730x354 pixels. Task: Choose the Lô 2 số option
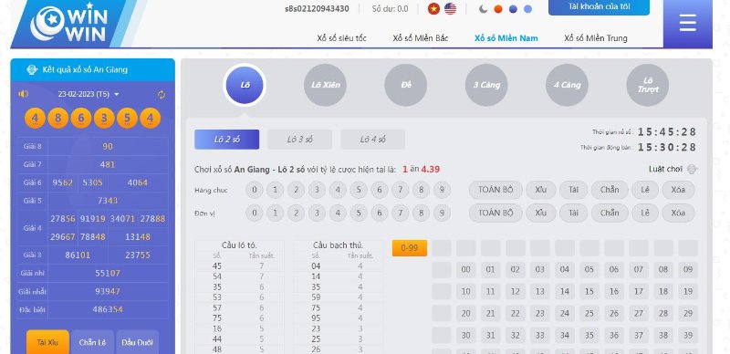[x=226, y=140]
